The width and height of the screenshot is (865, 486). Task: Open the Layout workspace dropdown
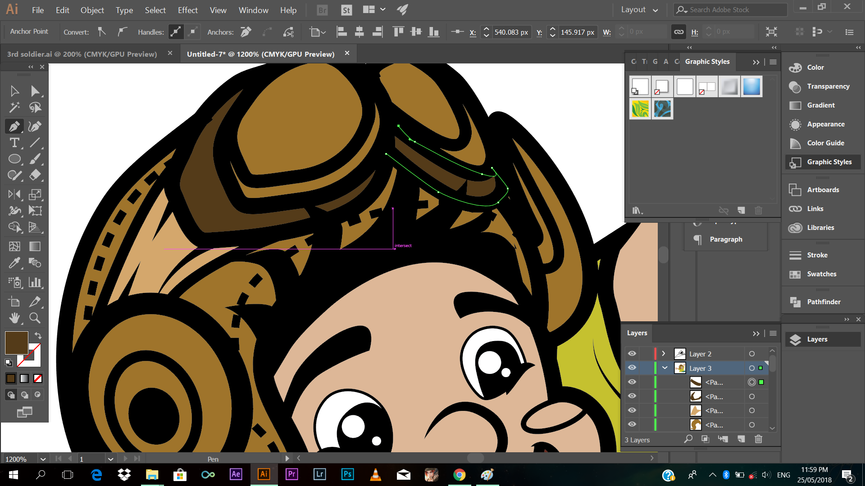click(640, 10)
